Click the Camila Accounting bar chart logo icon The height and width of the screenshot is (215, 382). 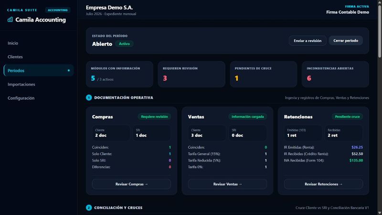(x=10, y=20)
